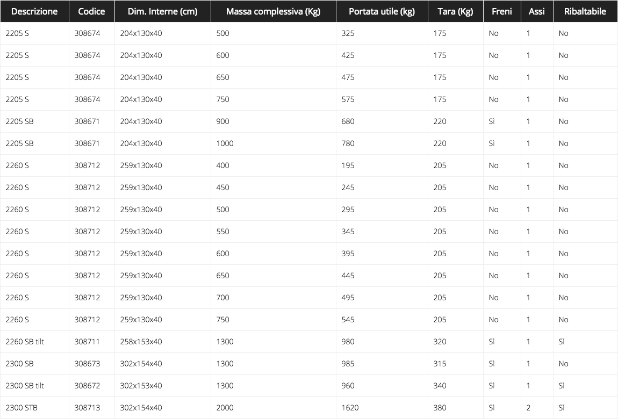Select the Dim. Interne (cm) header
The height and width of the screenshot is (419, 618).
coord(162,11)
